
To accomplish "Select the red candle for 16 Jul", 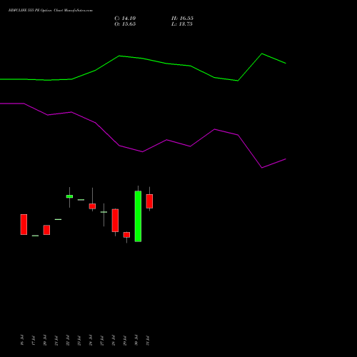I will [x=24, y=224].
